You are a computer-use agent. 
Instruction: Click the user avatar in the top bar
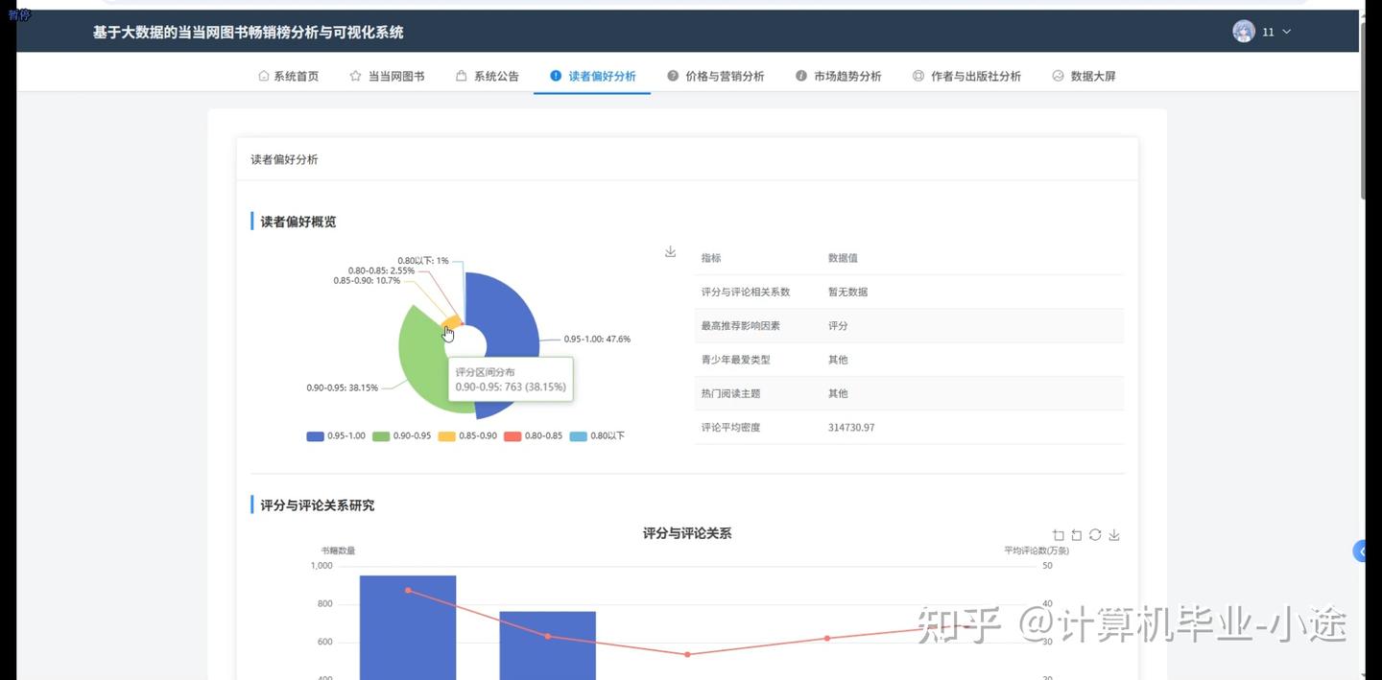pos(1243,31)
